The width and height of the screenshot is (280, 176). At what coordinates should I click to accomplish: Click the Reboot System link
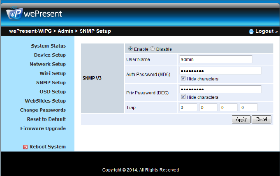click(48, 147)
